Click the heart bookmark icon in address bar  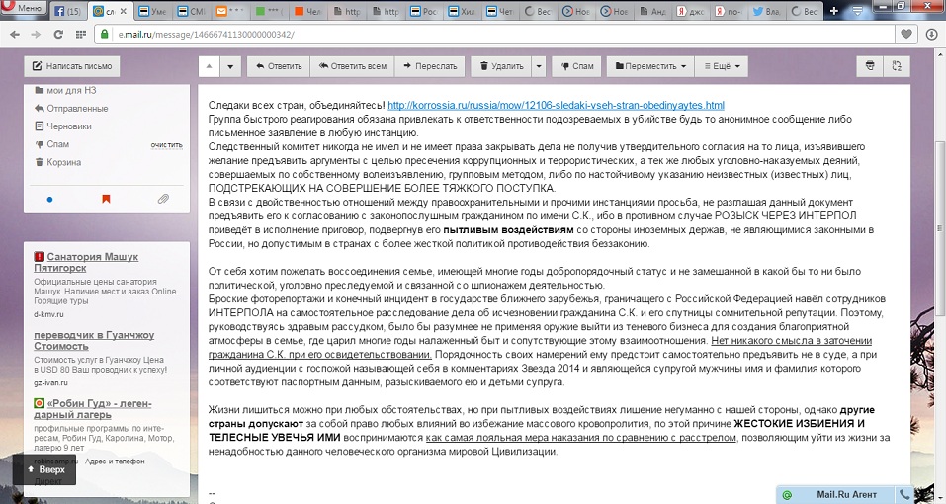(x=904, y=33)
